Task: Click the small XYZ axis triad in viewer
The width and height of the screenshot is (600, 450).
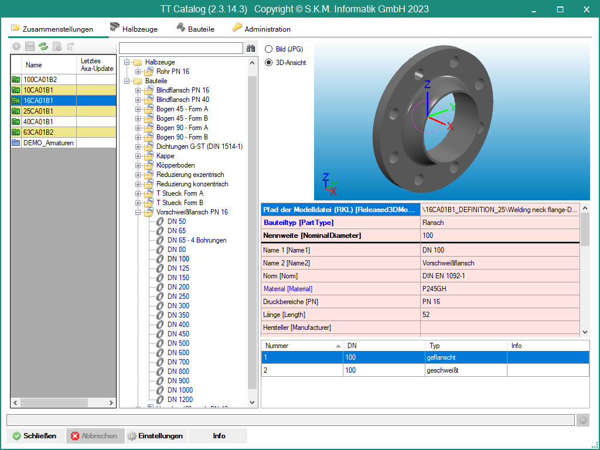Action: (329, 184)
